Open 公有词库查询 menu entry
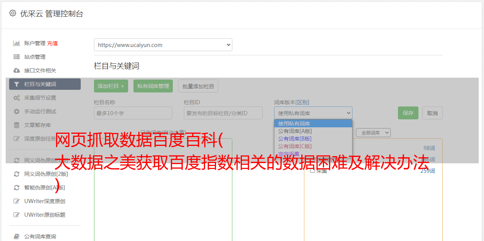 40,236
